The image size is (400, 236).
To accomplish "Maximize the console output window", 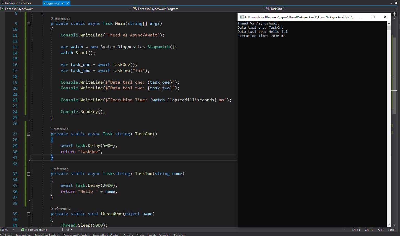I will 373,17.
